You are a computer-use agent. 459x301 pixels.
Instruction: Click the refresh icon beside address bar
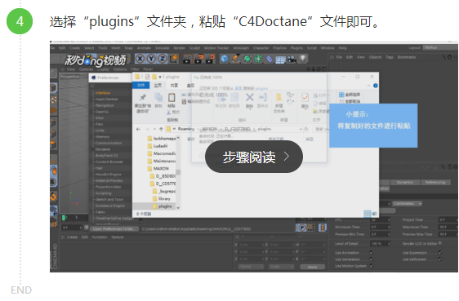(306, 129)
